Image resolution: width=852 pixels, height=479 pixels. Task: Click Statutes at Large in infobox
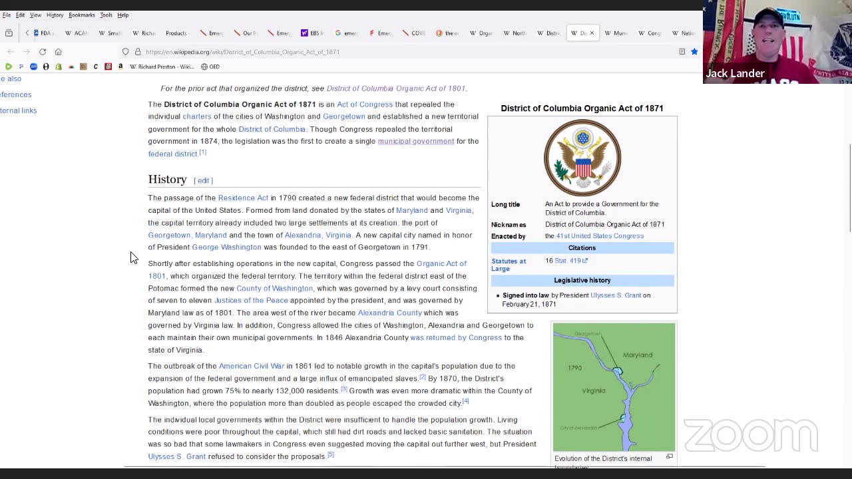(509, 265)
